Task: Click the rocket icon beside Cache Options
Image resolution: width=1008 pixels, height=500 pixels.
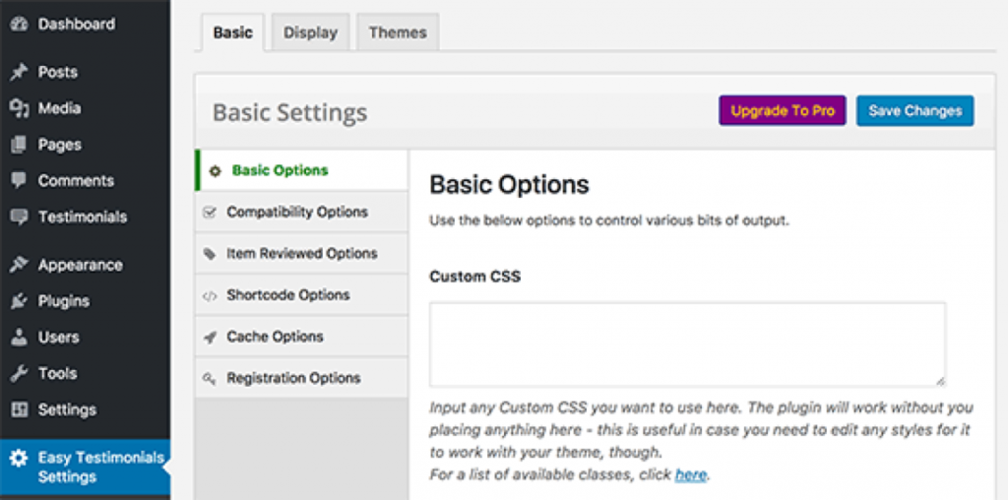Action: 209,337
